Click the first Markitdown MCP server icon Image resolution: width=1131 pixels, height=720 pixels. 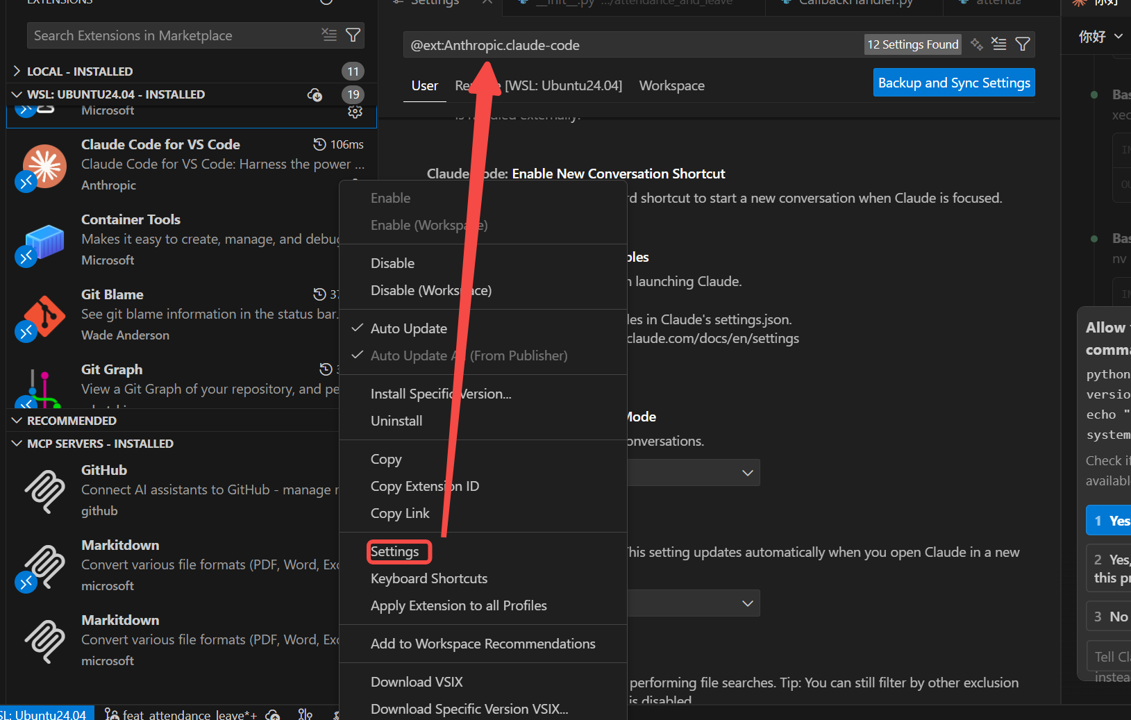tap(44, 567)
